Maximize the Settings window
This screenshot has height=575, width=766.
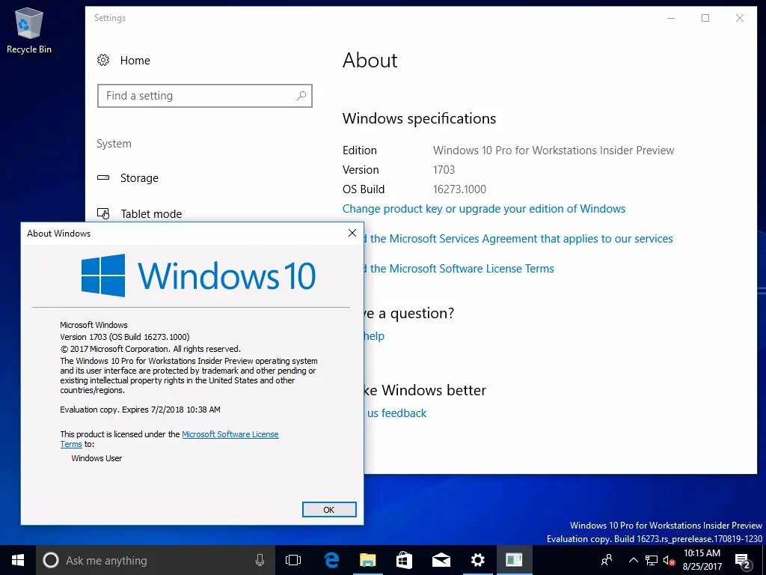click(x=705, y=18)
